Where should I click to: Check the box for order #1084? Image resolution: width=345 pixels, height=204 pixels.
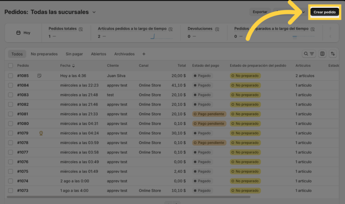coord(10,85)
